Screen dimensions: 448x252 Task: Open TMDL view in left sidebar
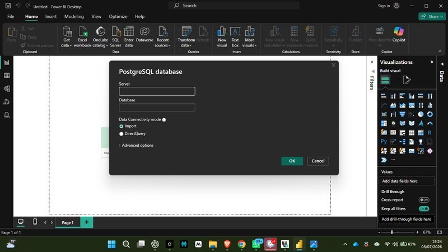7,115
